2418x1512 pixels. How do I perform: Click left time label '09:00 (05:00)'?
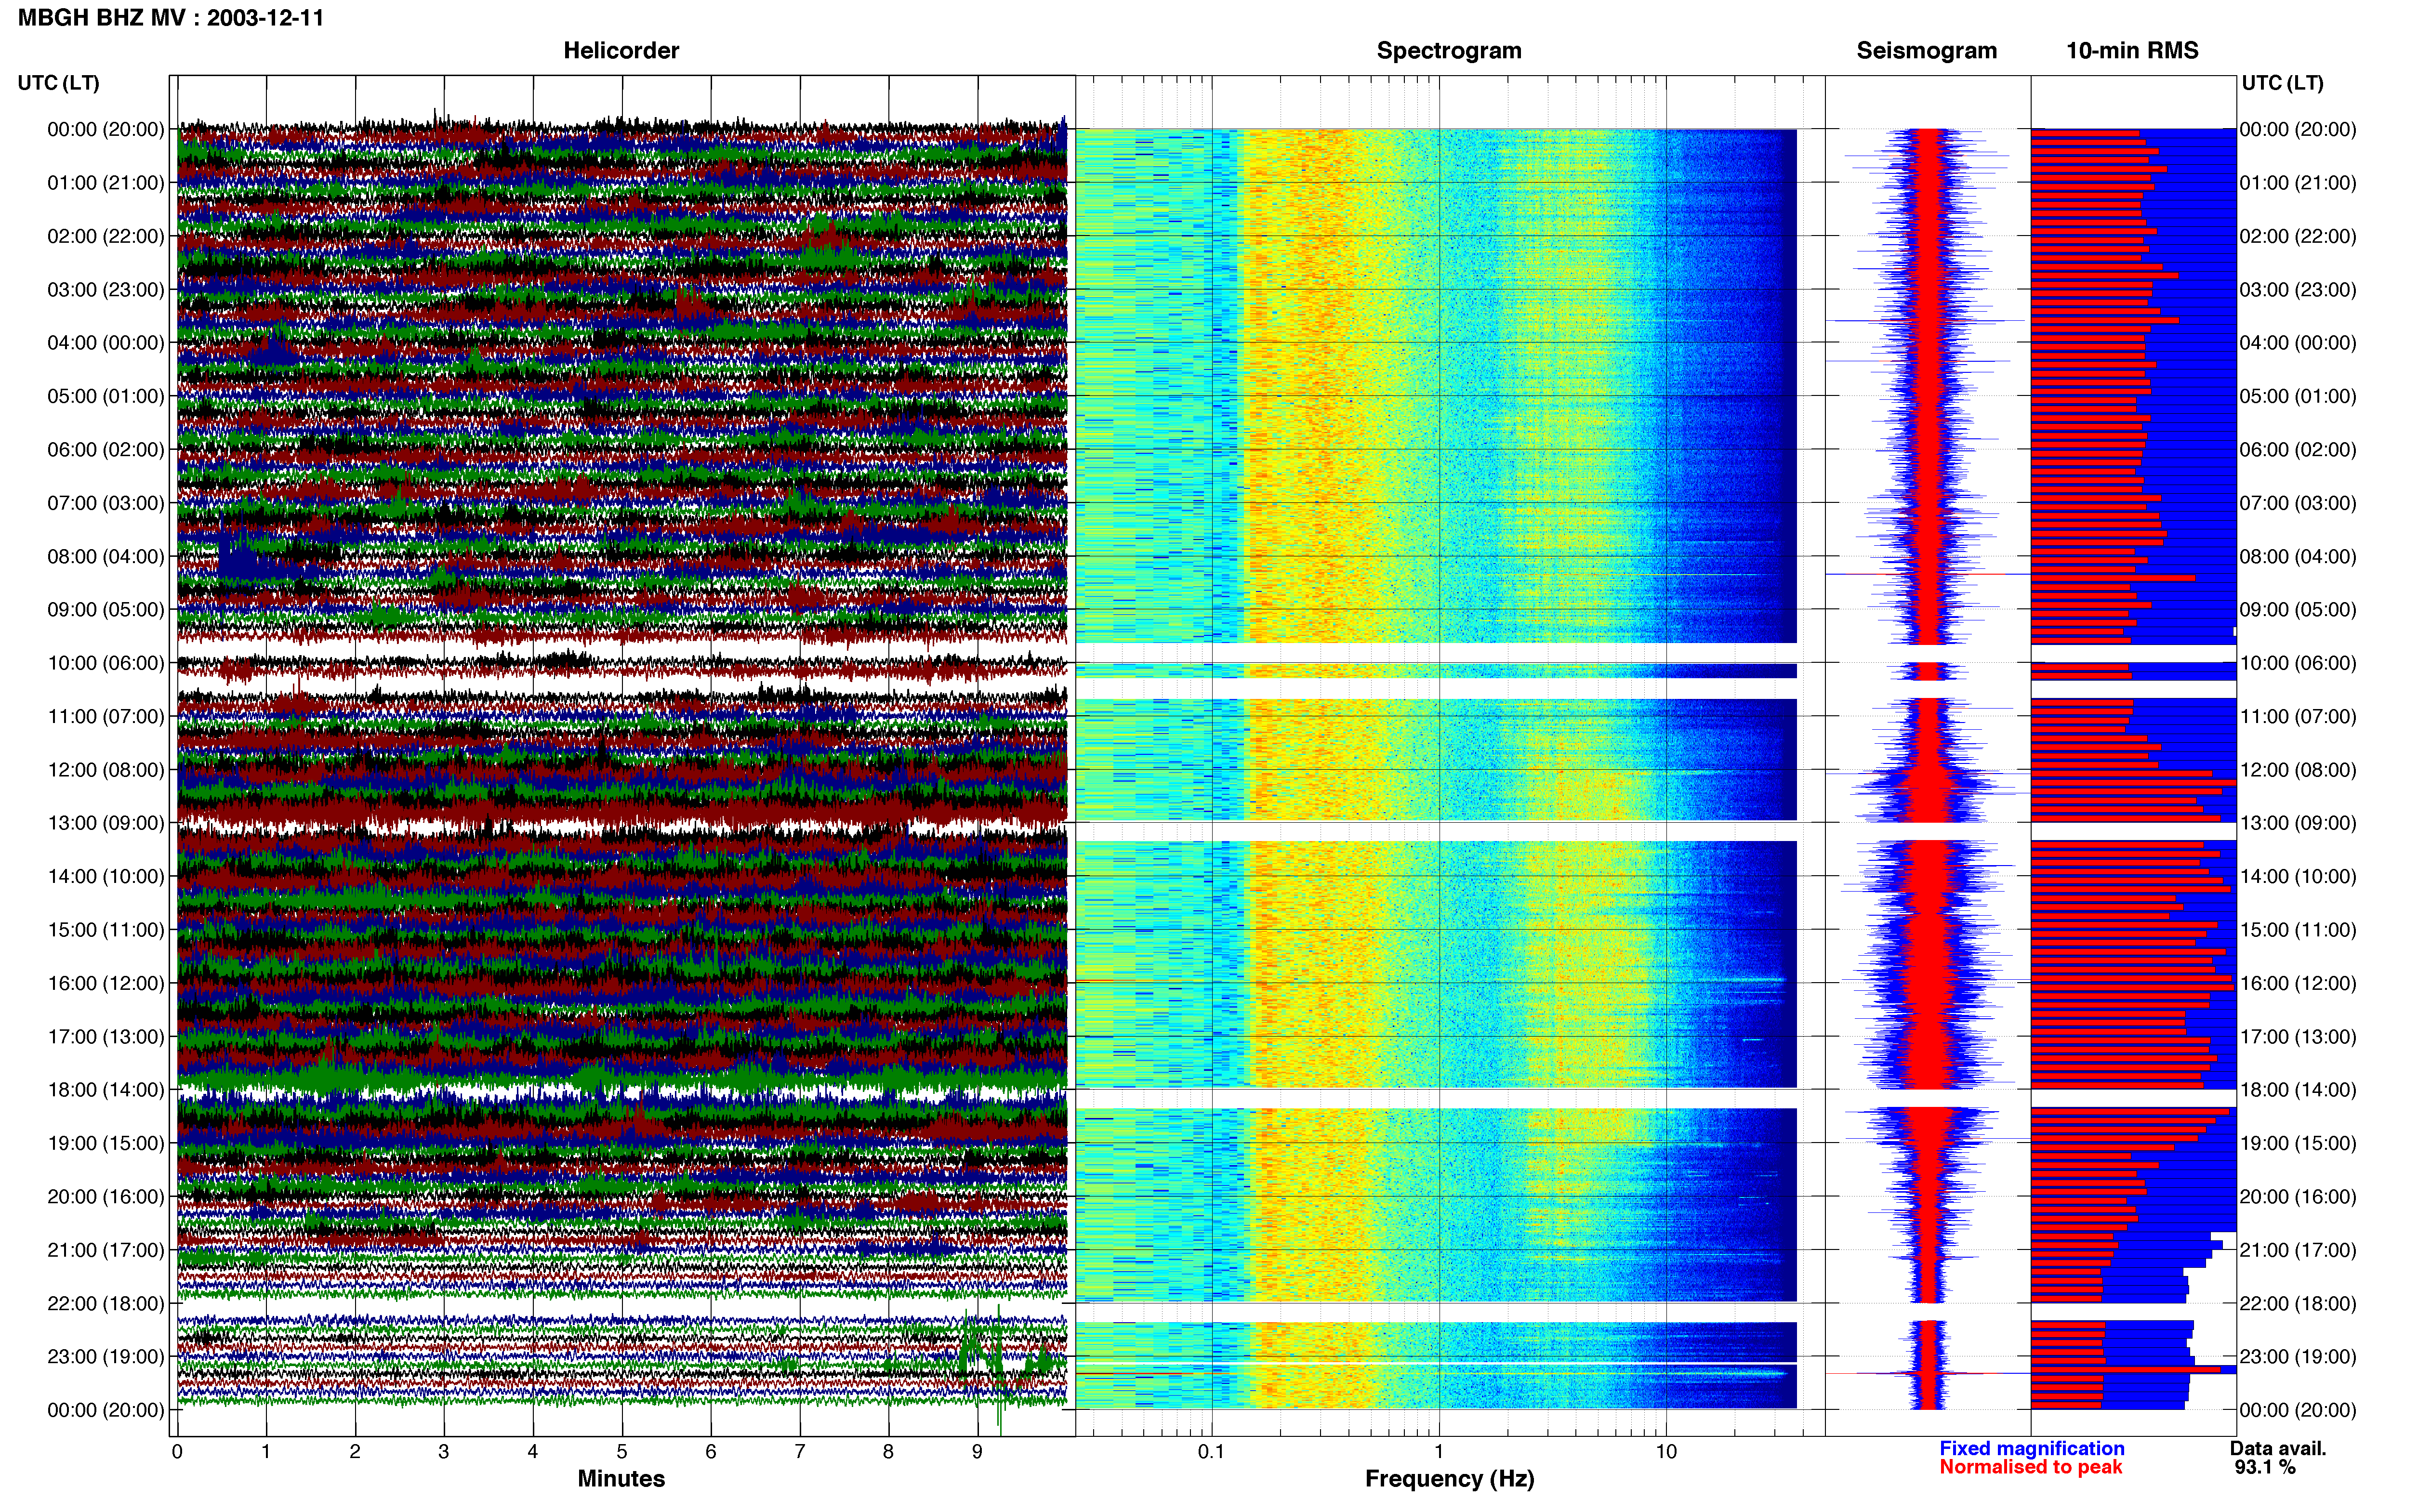click(106, 610)
